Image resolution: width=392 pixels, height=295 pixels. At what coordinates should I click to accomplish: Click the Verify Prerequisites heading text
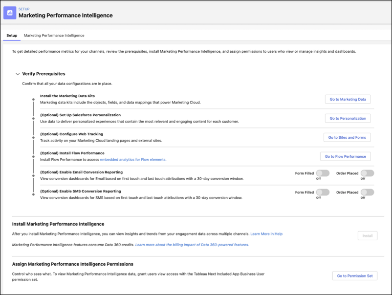[x=44, y=74]
